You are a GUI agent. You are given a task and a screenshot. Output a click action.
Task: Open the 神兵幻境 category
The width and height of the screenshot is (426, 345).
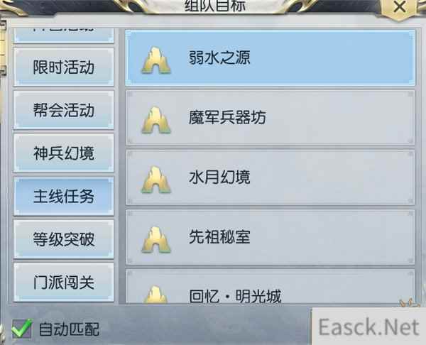(64, 153)
